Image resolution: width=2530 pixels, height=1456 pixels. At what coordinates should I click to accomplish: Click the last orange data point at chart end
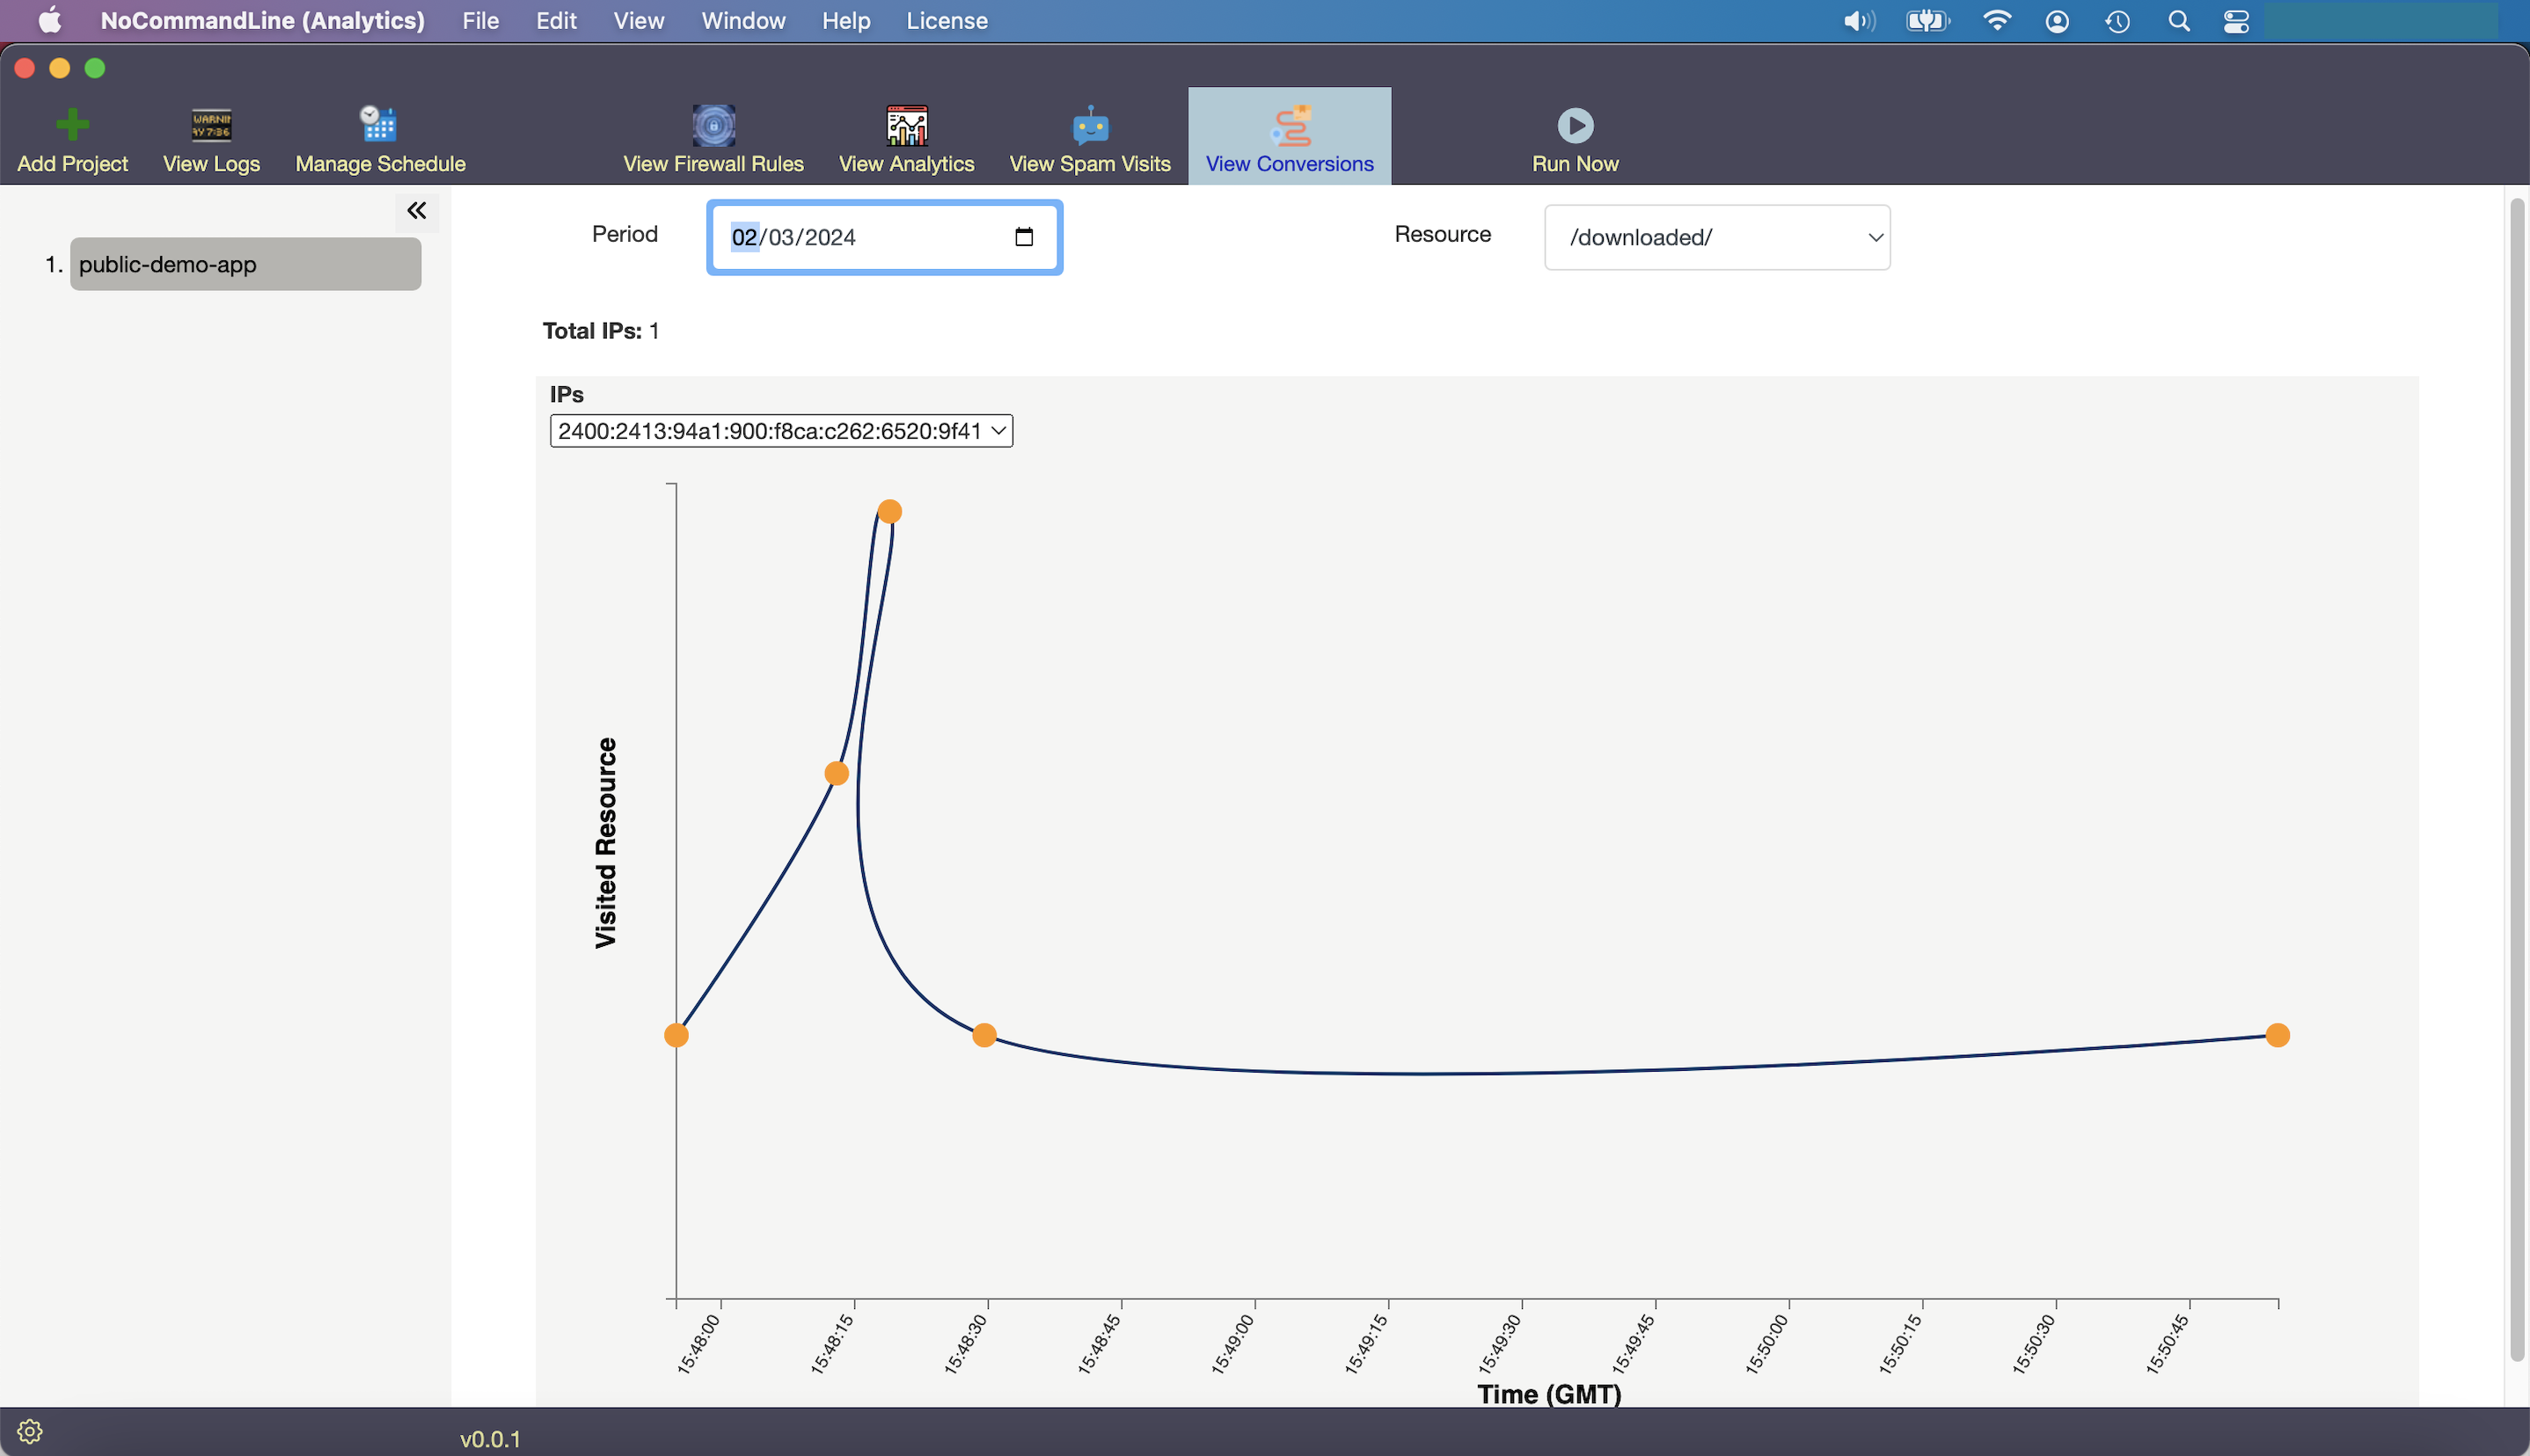click(x=2278, y=1035)
